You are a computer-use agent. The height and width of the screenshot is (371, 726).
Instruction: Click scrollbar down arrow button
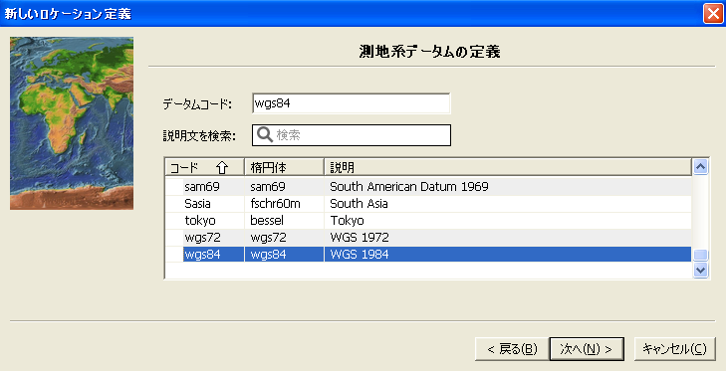[x=700, y=270]
